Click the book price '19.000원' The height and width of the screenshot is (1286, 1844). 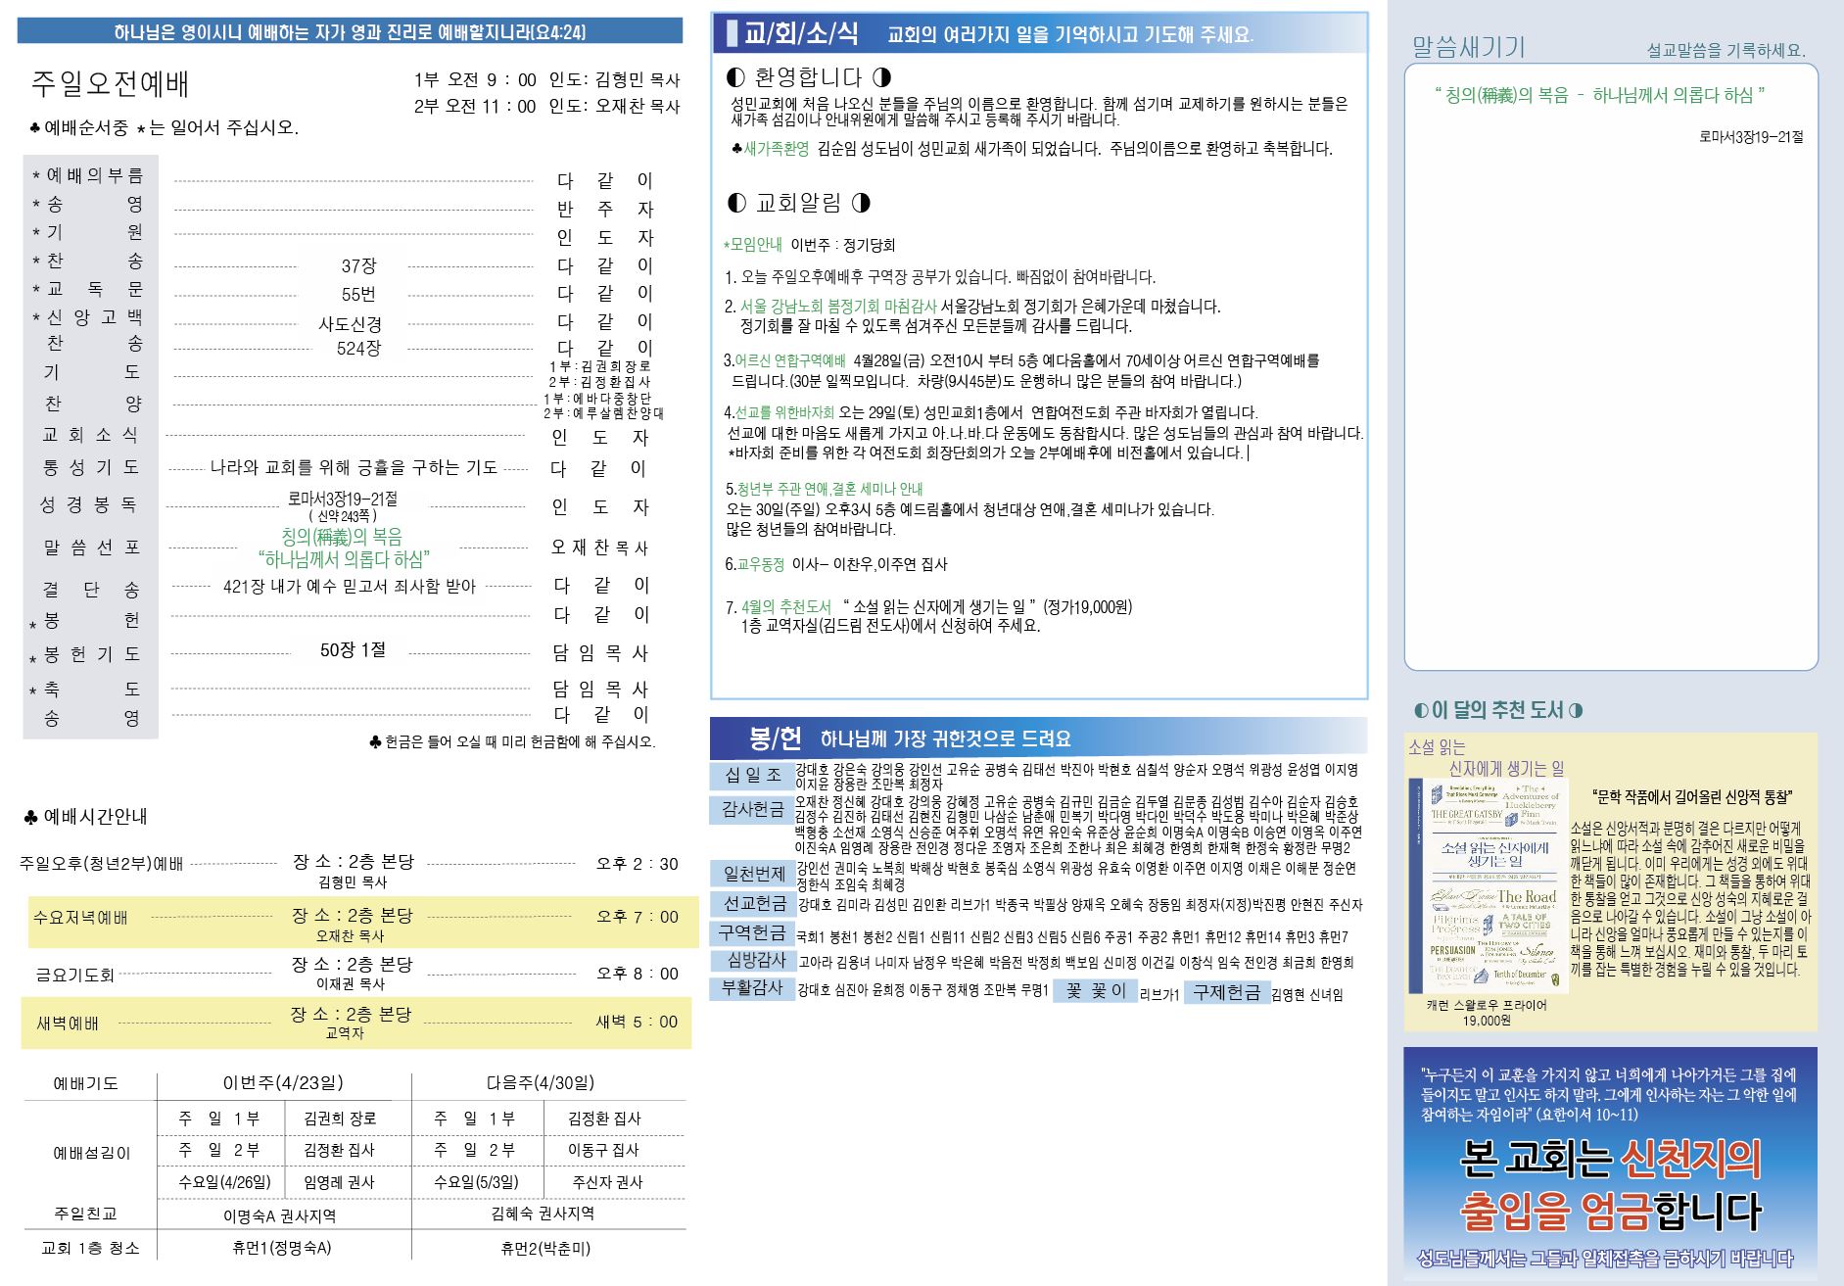[x=1487, y=1021]
